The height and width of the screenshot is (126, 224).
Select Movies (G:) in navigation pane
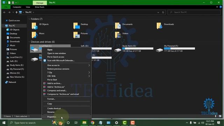pyautogui.click(x=15, y=73)
